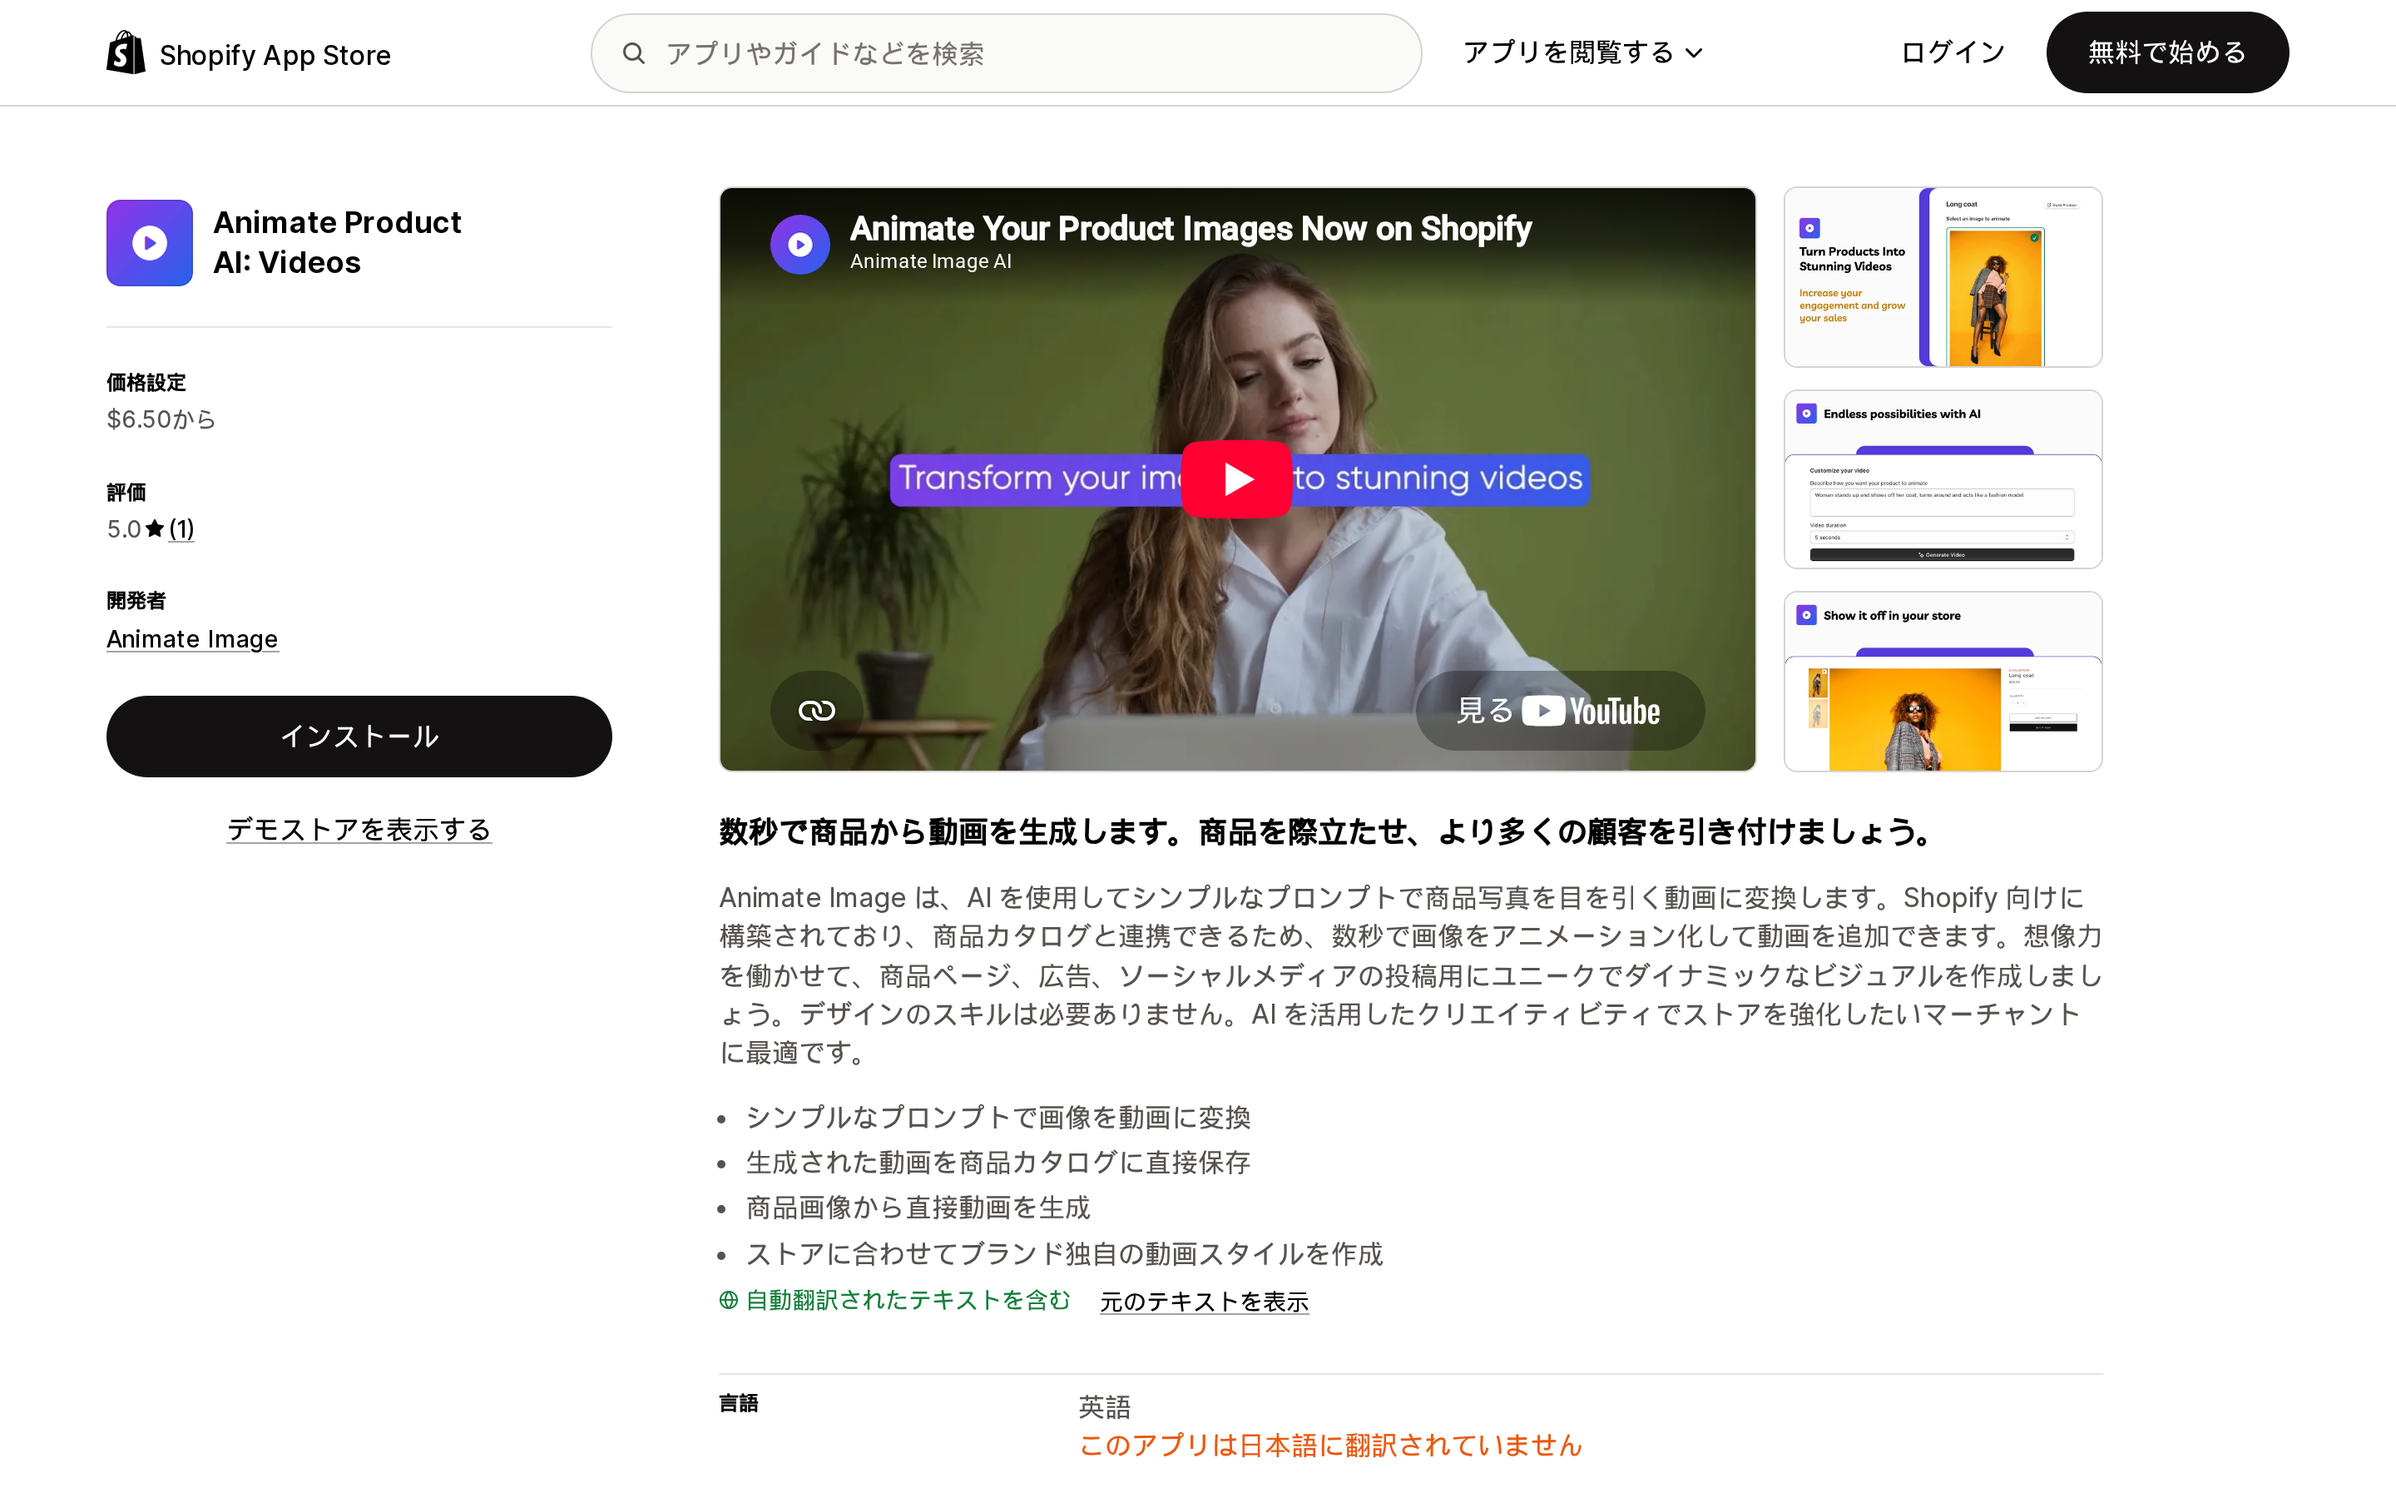Click the rating star icon
2396x1498 pixels.
[155, 529]
